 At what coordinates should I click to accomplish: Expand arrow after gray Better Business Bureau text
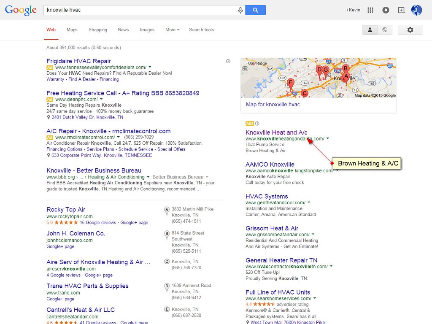pos(207,177)
